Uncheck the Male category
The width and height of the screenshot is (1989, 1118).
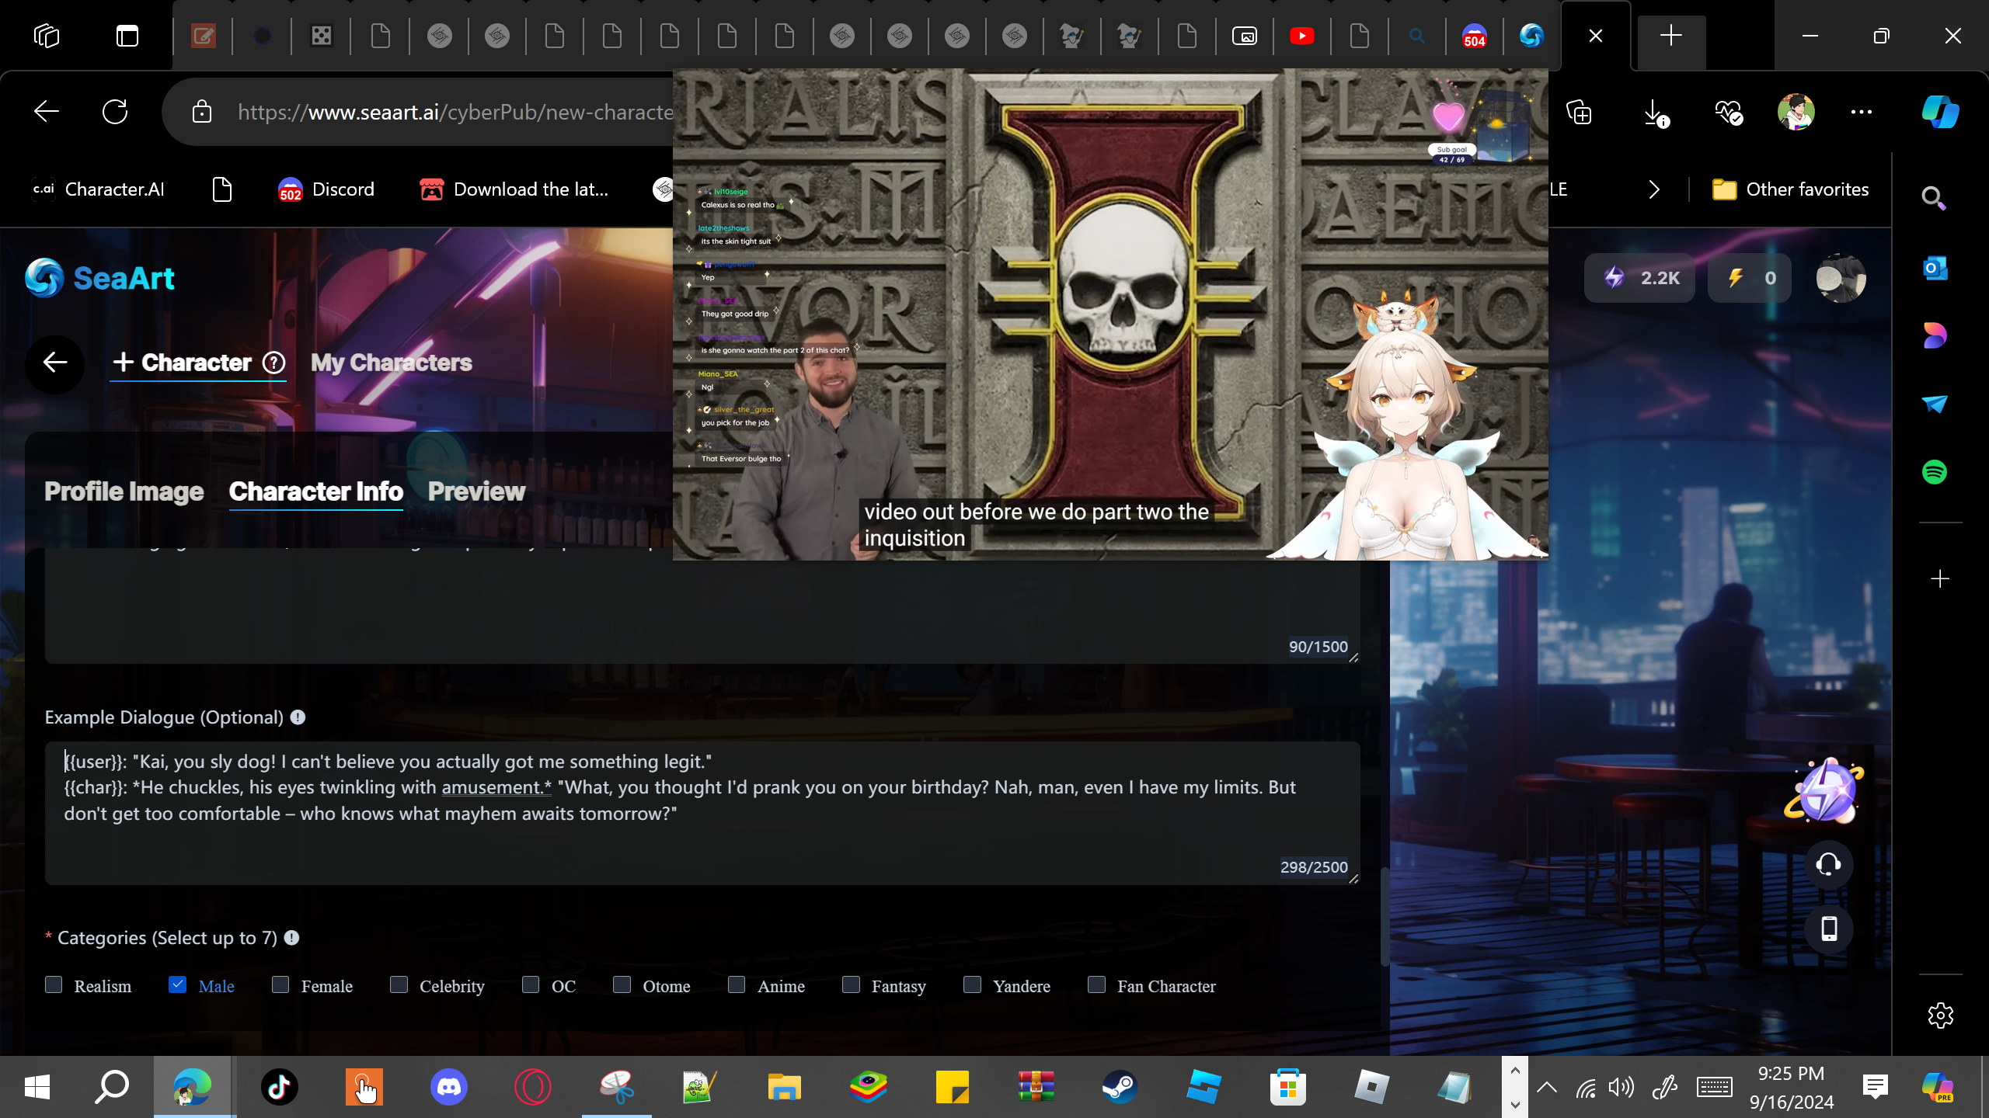point(177,985)
